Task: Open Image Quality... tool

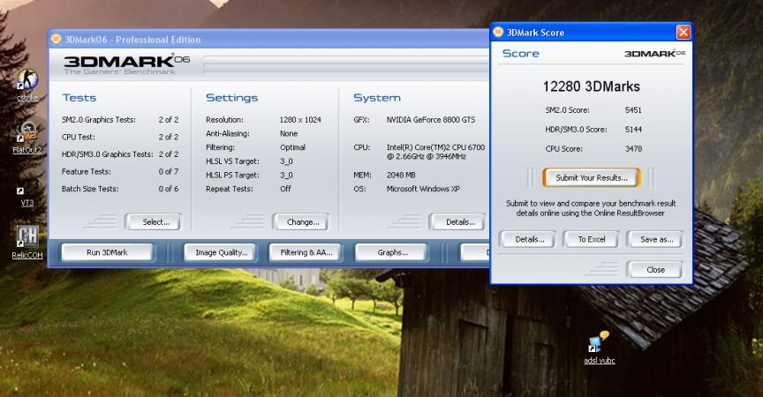Action: click(220, 252)
